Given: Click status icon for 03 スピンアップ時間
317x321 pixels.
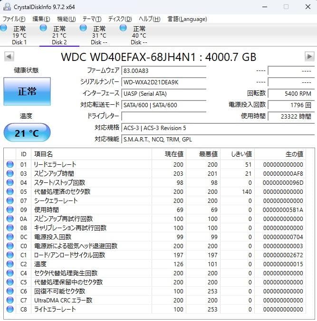Looking at the screenshot, I should [x=10, y=173].
